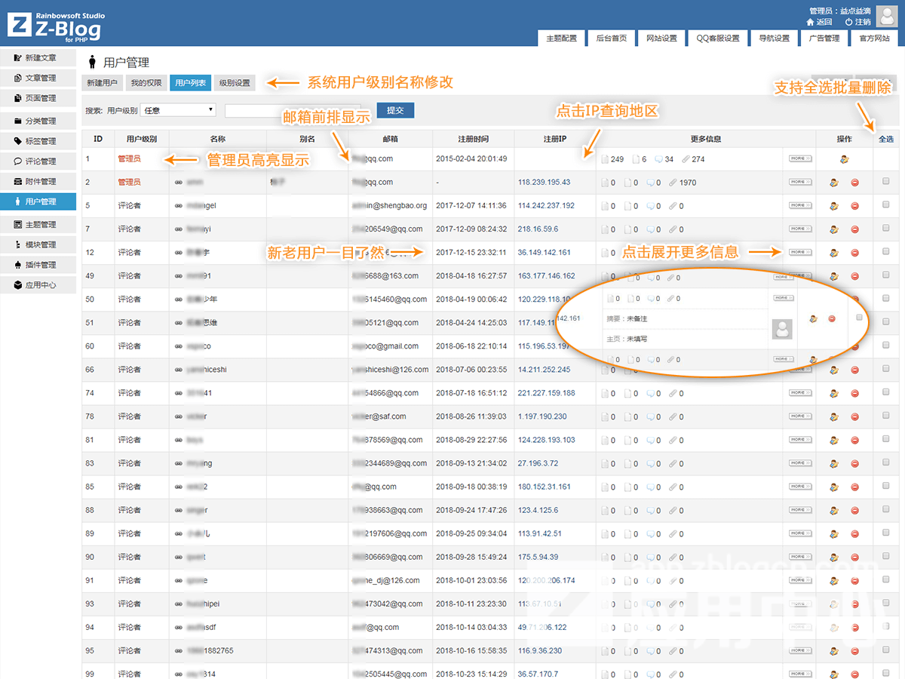Expand more info with MORE button for ID 12

click(x=799, y=252)
